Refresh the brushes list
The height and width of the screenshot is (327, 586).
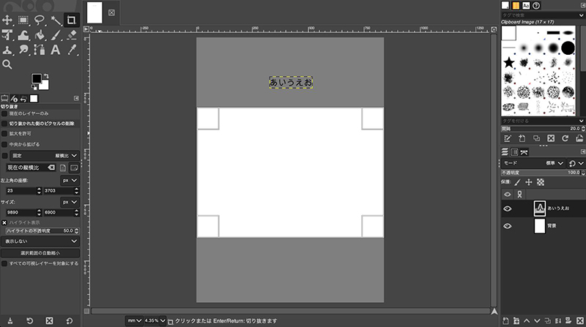tap(565, 138)
